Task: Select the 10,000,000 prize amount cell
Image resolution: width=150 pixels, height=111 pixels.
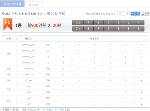Action: click(x=28, y=68)
